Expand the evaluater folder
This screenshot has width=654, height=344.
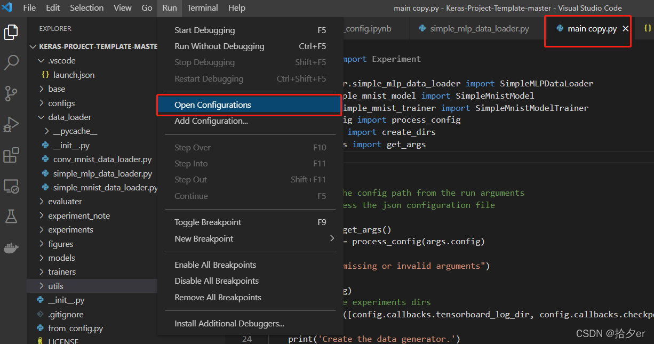click(x=42, y=202)
